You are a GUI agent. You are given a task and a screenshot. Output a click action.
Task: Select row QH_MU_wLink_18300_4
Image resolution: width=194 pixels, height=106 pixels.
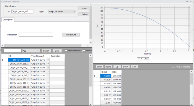coord(19,94)
